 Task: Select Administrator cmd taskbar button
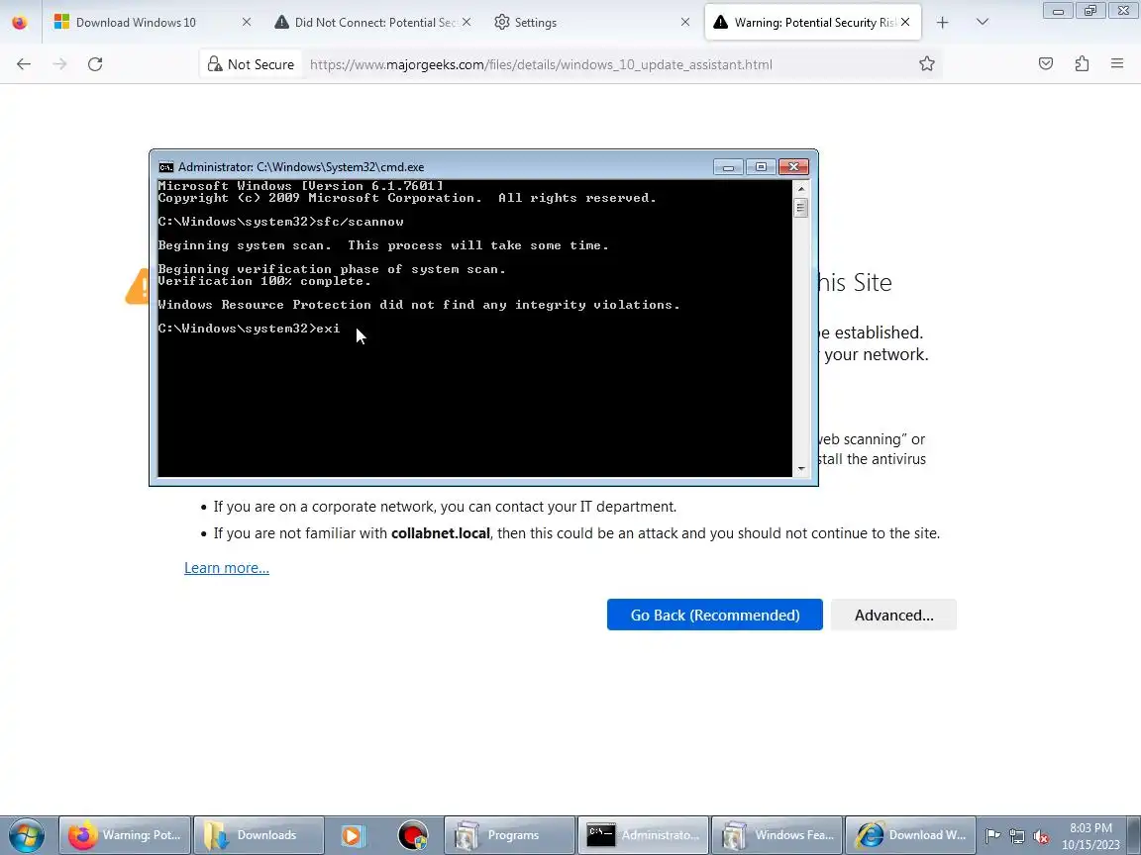point(643,835)
